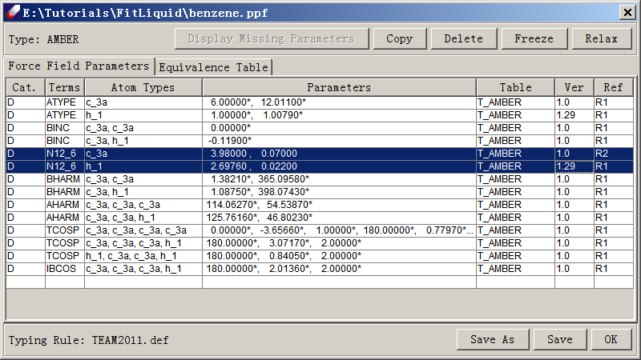
Task: Relax the selected parameters
Action: click(602, 38)
